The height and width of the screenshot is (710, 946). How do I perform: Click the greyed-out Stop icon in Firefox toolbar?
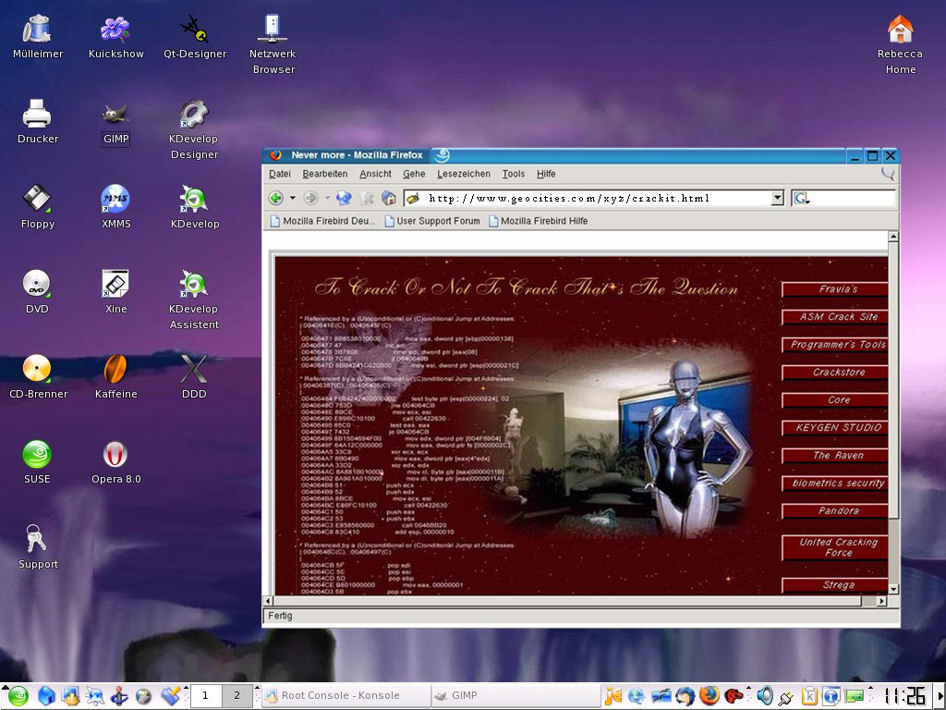(x=367, y=198)
